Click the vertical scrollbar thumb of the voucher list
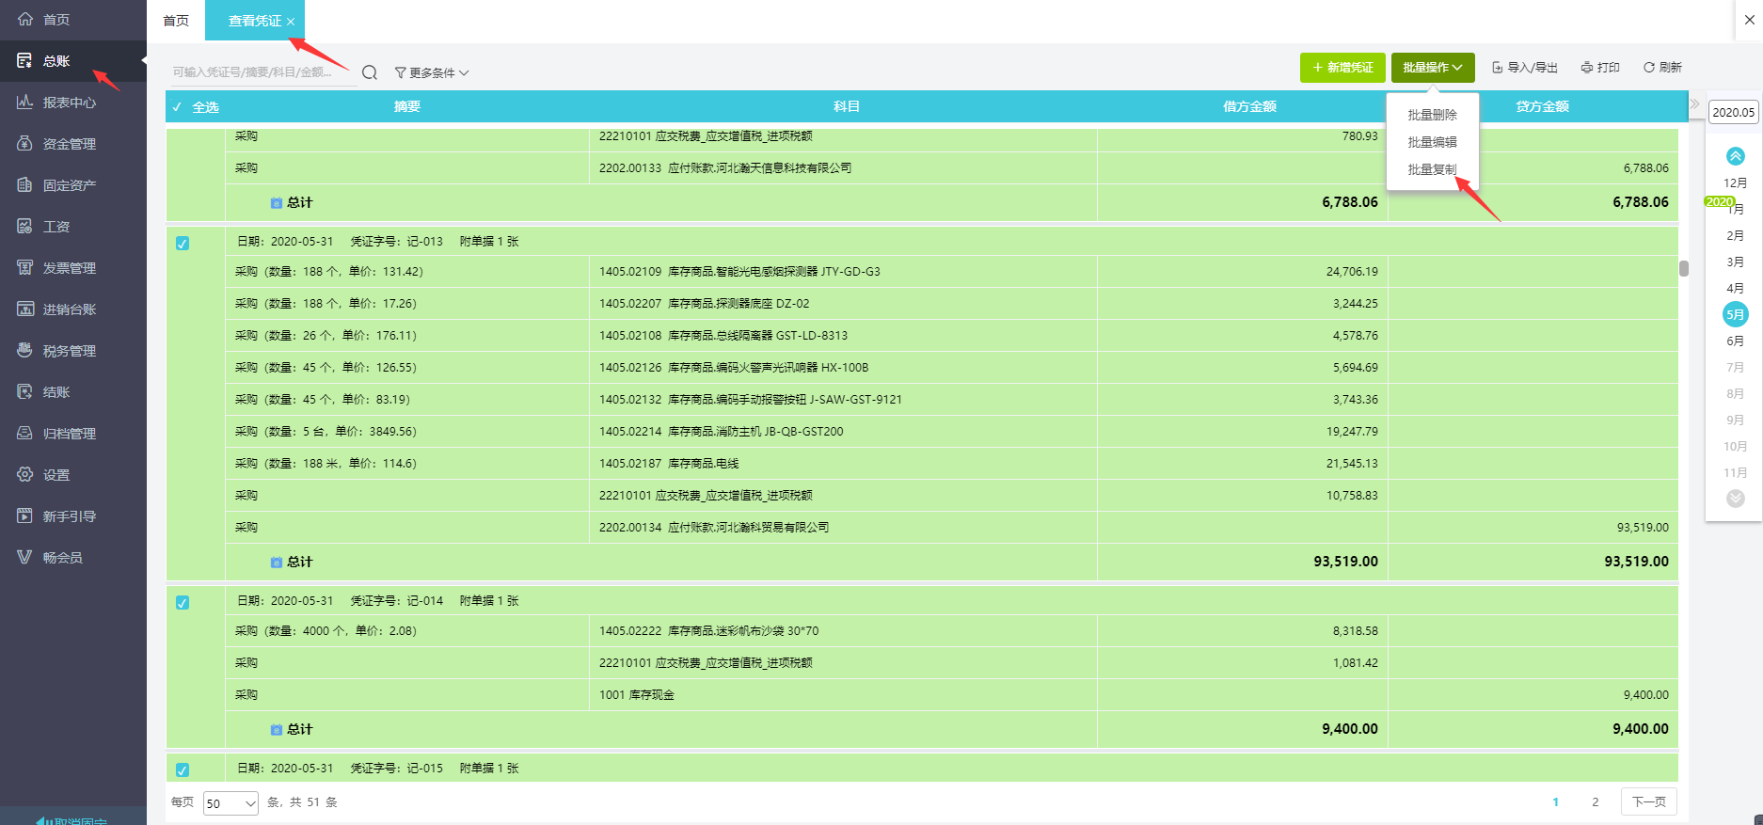1763x825 pixels. click(x=1683, y=268)
